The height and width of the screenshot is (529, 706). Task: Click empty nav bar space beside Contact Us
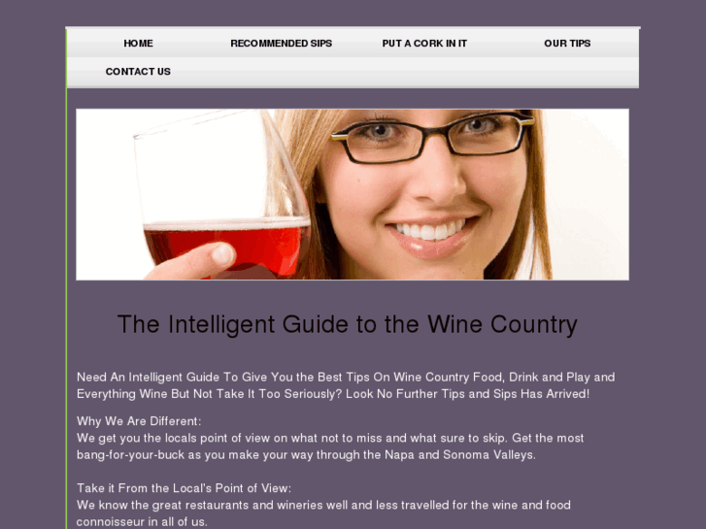click(405, 72)
